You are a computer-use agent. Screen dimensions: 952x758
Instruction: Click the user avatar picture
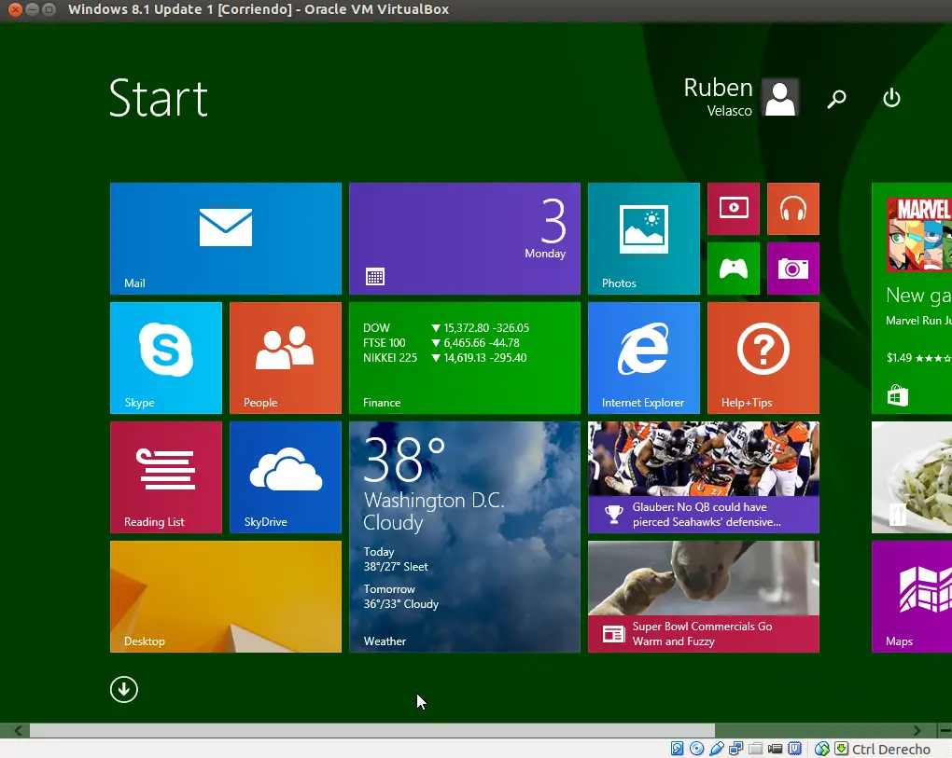coord(780,97)
